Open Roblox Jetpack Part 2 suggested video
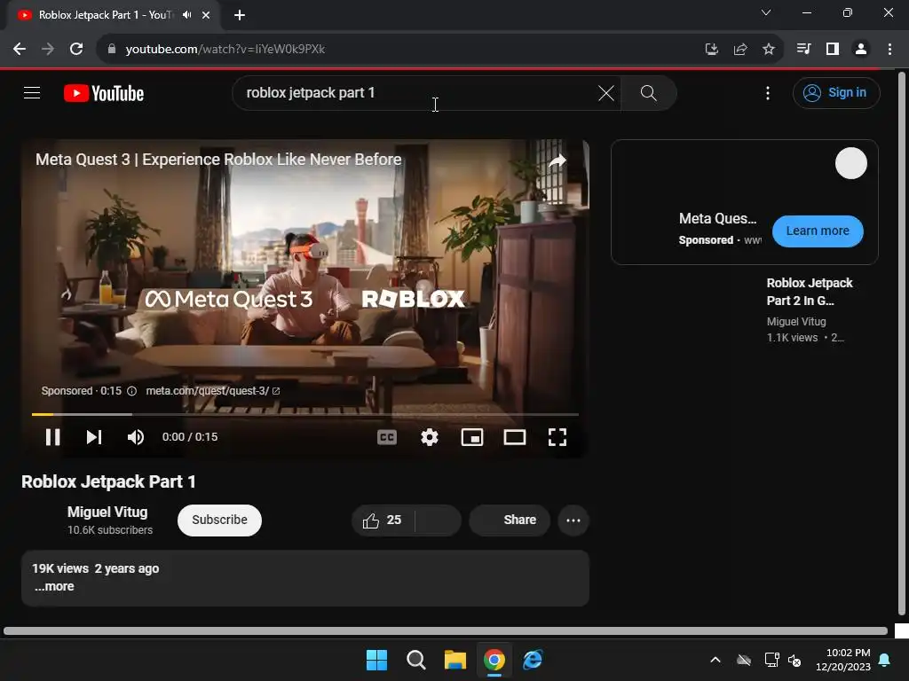Image resolution: width=909 pixels, height=681 pixels. 810,291
